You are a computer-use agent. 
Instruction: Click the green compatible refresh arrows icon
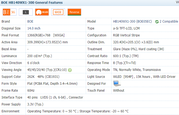tap(157, 22)
